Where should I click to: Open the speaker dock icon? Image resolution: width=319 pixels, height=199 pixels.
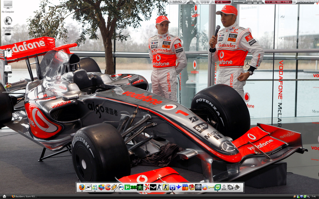point(230,187)
